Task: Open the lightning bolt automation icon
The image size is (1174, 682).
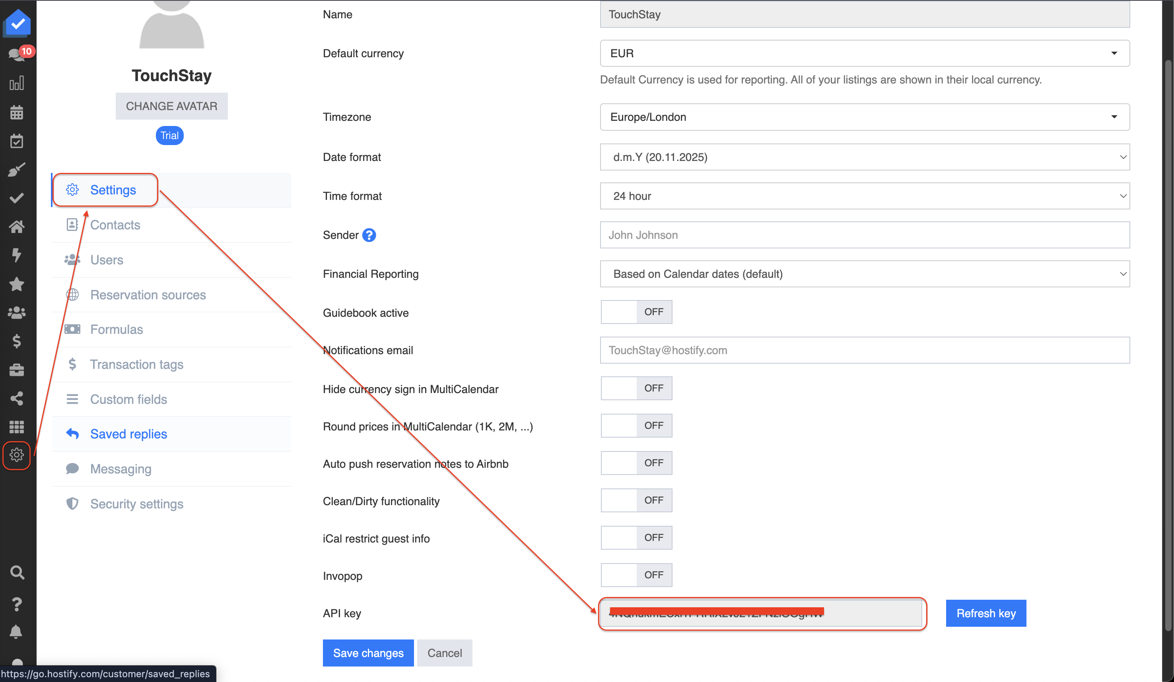Action: (x=17, y=255)
